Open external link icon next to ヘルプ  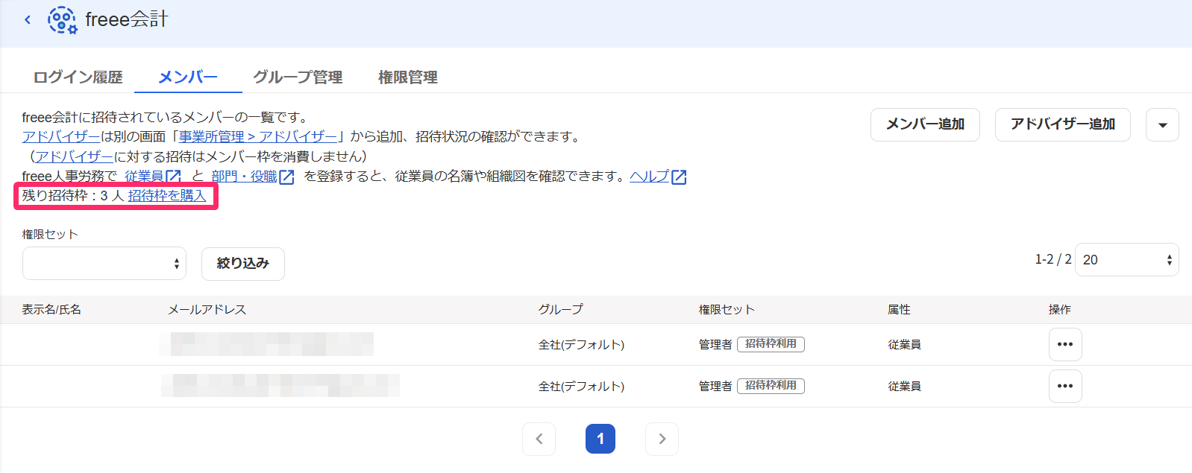click(679, 177)
